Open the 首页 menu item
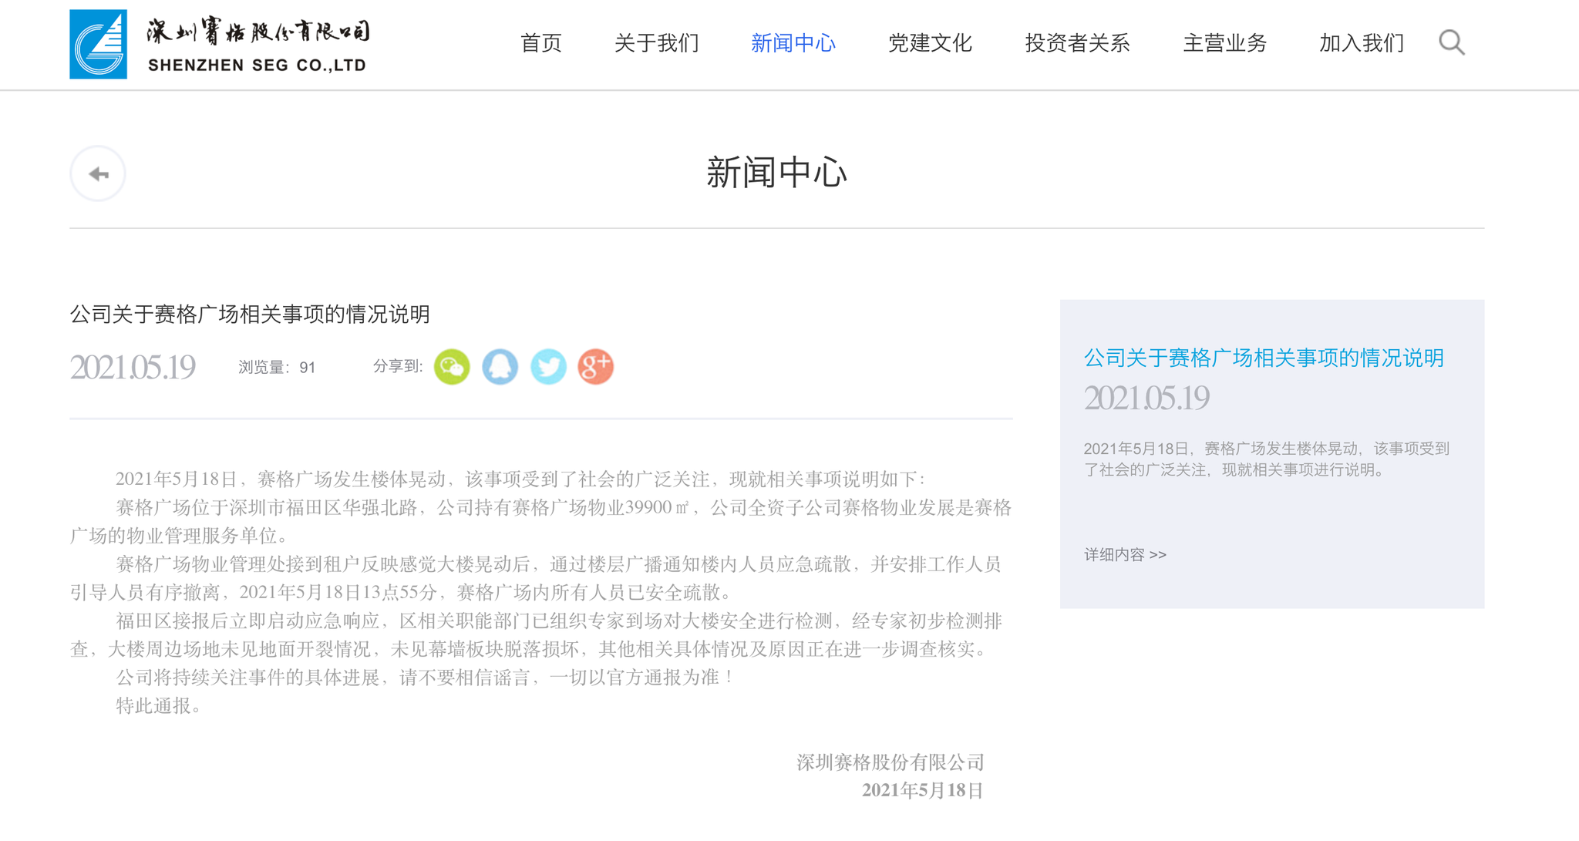Viewport: 1579px width, 841px height. tap(541, 43)
